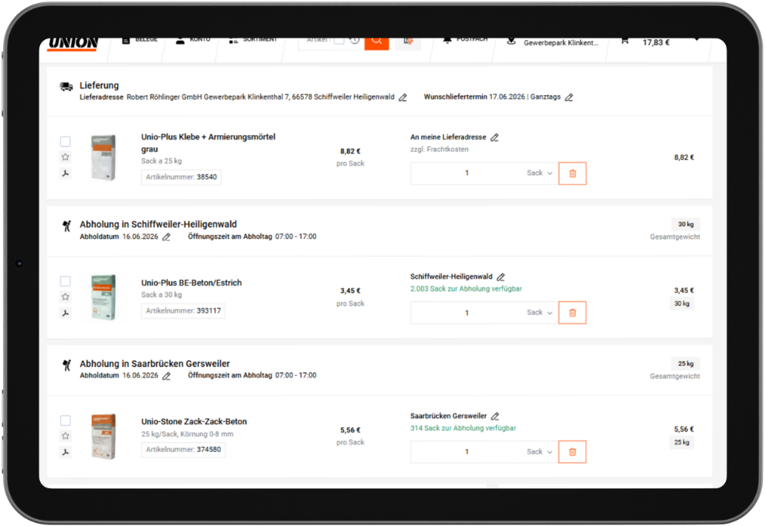The width and height of the screenshot is (765, 526).
Task: Edit 'An meine Lieferadresse' pencil icon
Action: (494, 138)
